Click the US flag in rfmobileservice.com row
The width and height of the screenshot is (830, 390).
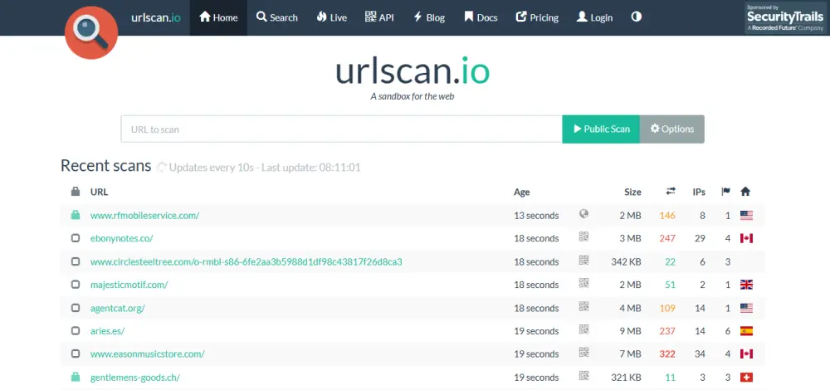click(746, 216)
